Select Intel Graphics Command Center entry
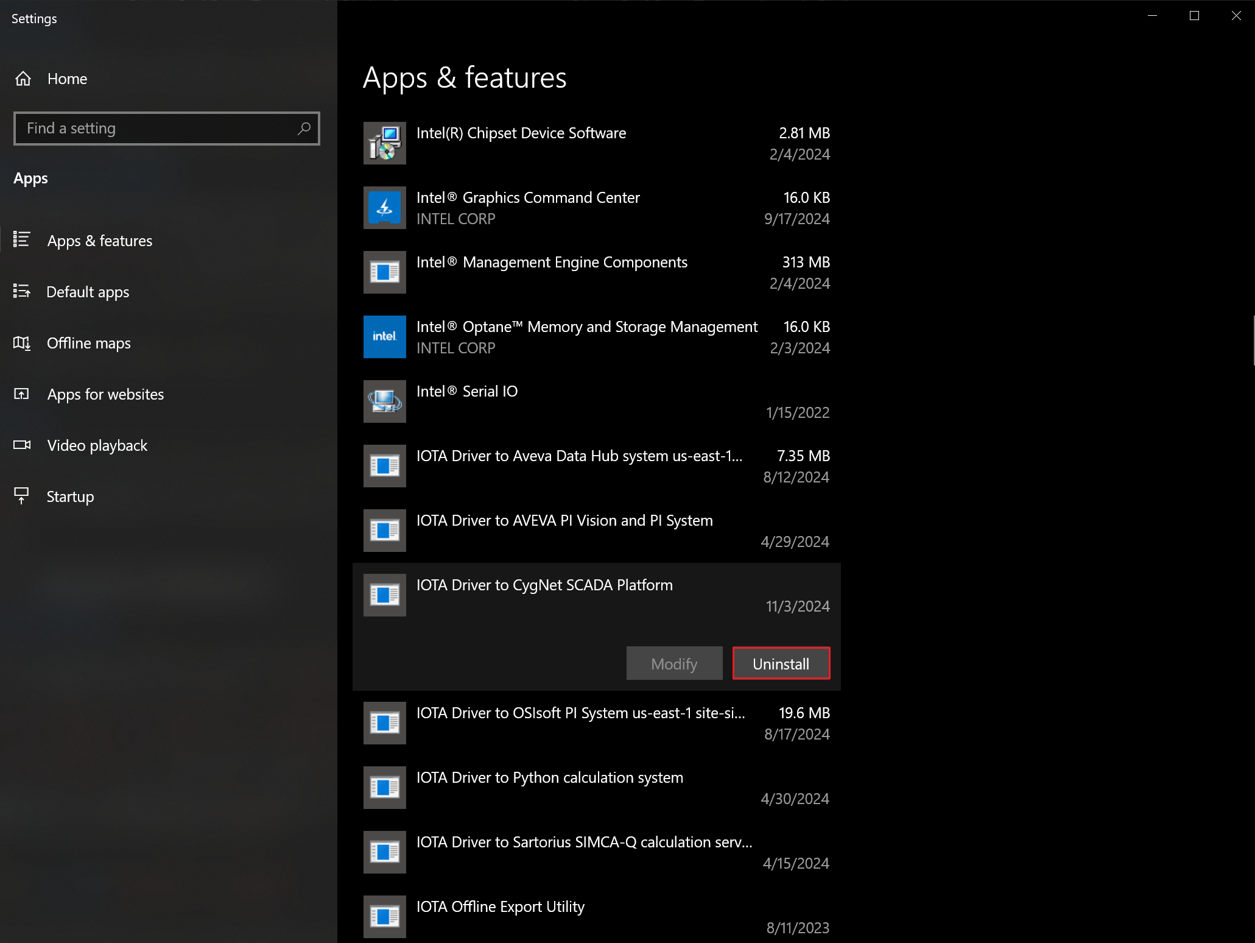 tap(597, 208)
